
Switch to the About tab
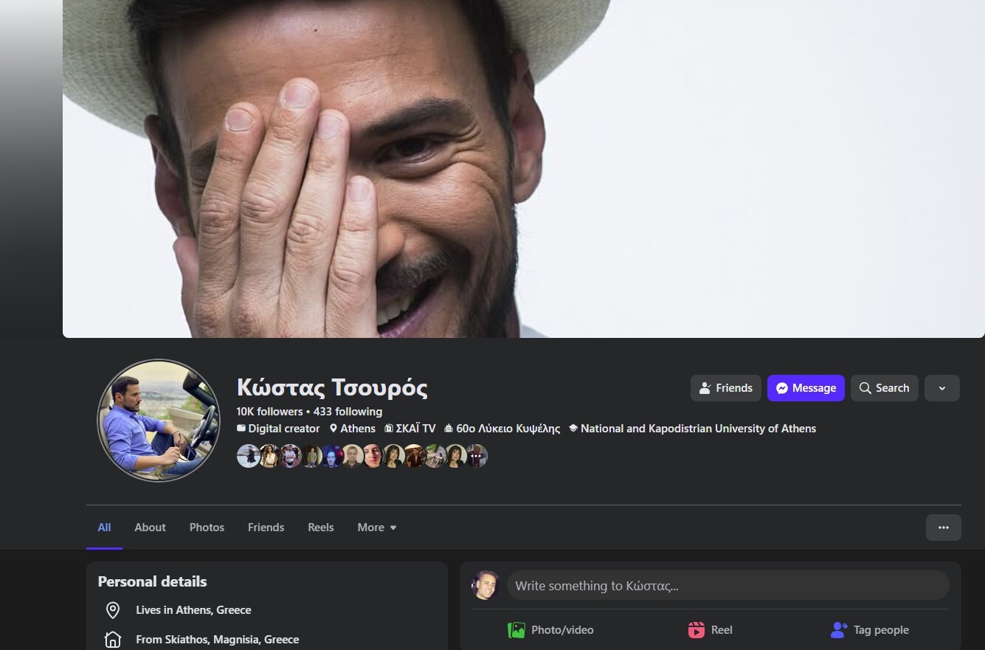click(150, 528)
